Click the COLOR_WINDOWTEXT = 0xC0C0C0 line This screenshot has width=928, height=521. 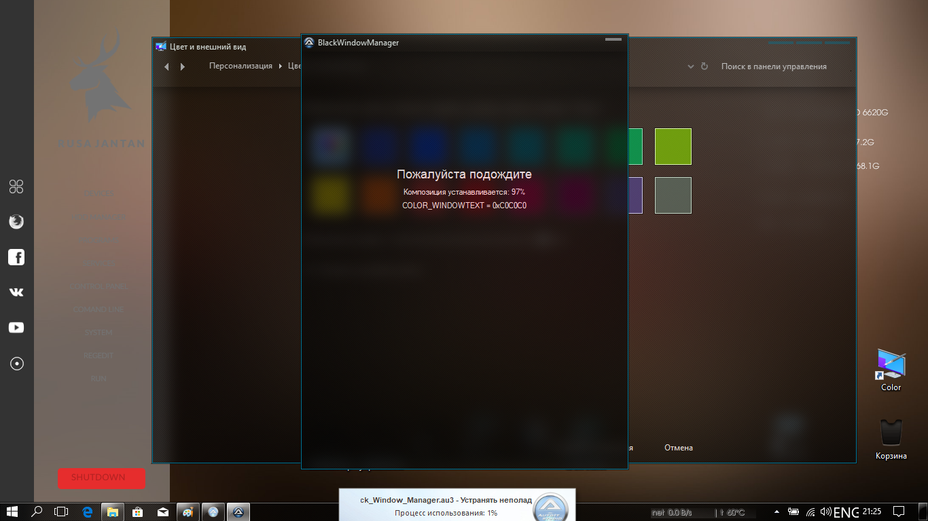point(465,206)
